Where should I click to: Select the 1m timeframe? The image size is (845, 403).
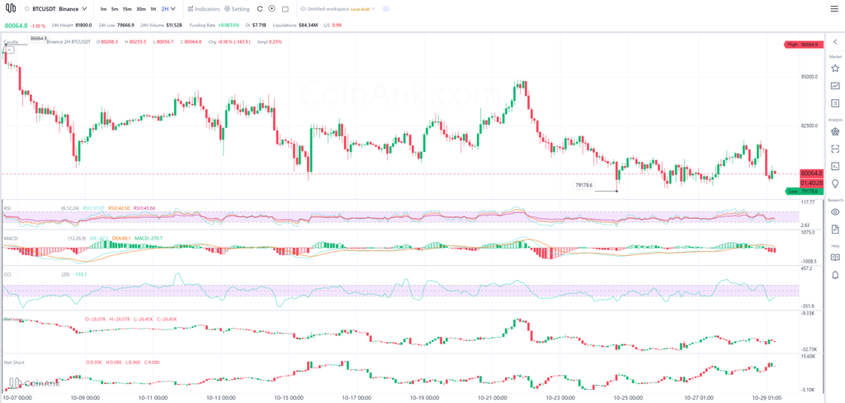click(x=103, y=9)
